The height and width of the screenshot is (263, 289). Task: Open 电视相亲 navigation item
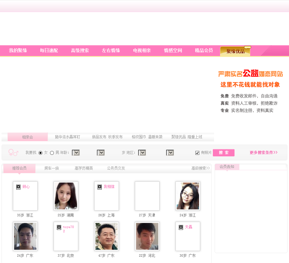(142, 50)
